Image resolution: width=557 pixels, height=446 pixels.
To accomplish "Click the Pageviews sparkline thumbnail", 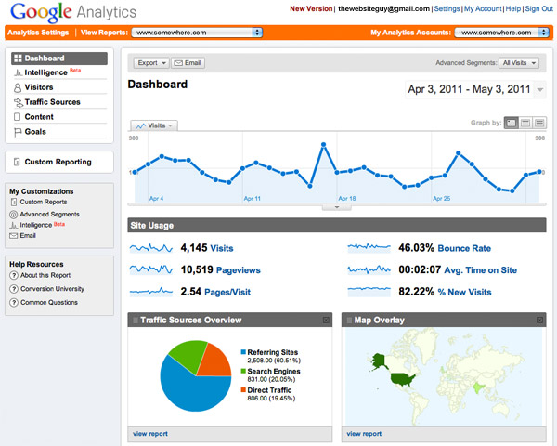I will click(x=150, y=269).
